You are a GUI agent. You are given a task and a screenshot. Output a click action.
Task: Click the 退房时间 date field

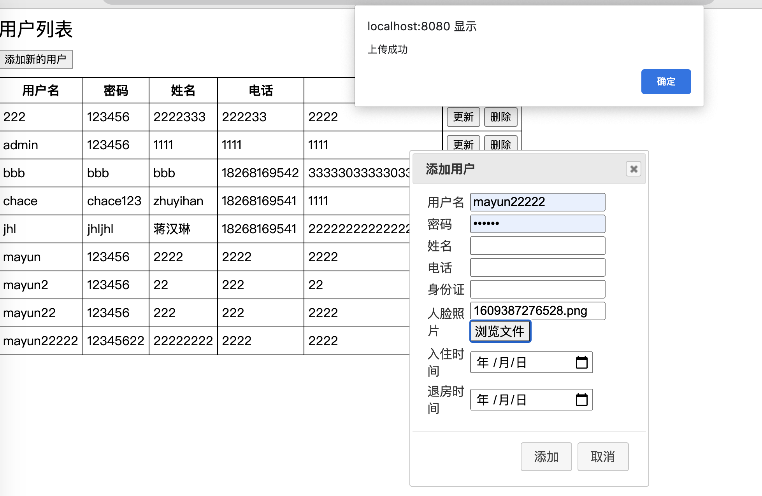point(521,400)
